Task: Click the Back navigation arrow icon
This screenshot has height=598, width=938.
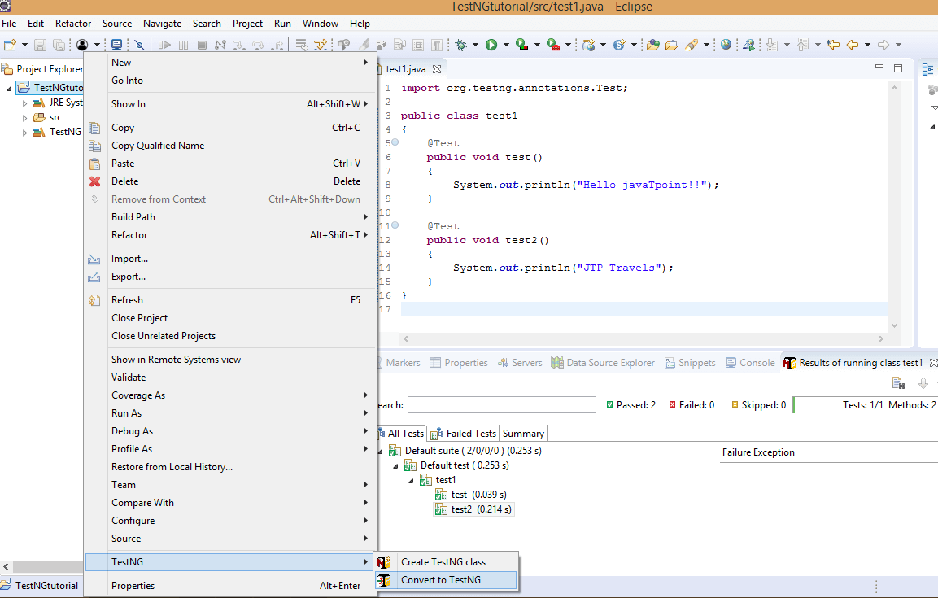Action: (853, 45)
